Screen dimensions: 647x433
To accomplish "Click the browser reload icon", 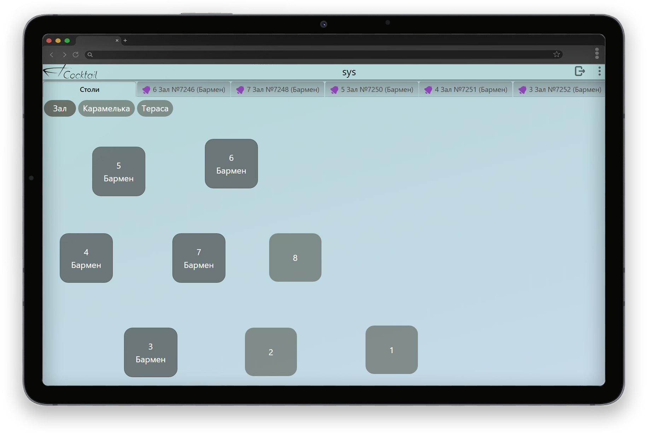I will pyautogui.click(x=76, y=54).
